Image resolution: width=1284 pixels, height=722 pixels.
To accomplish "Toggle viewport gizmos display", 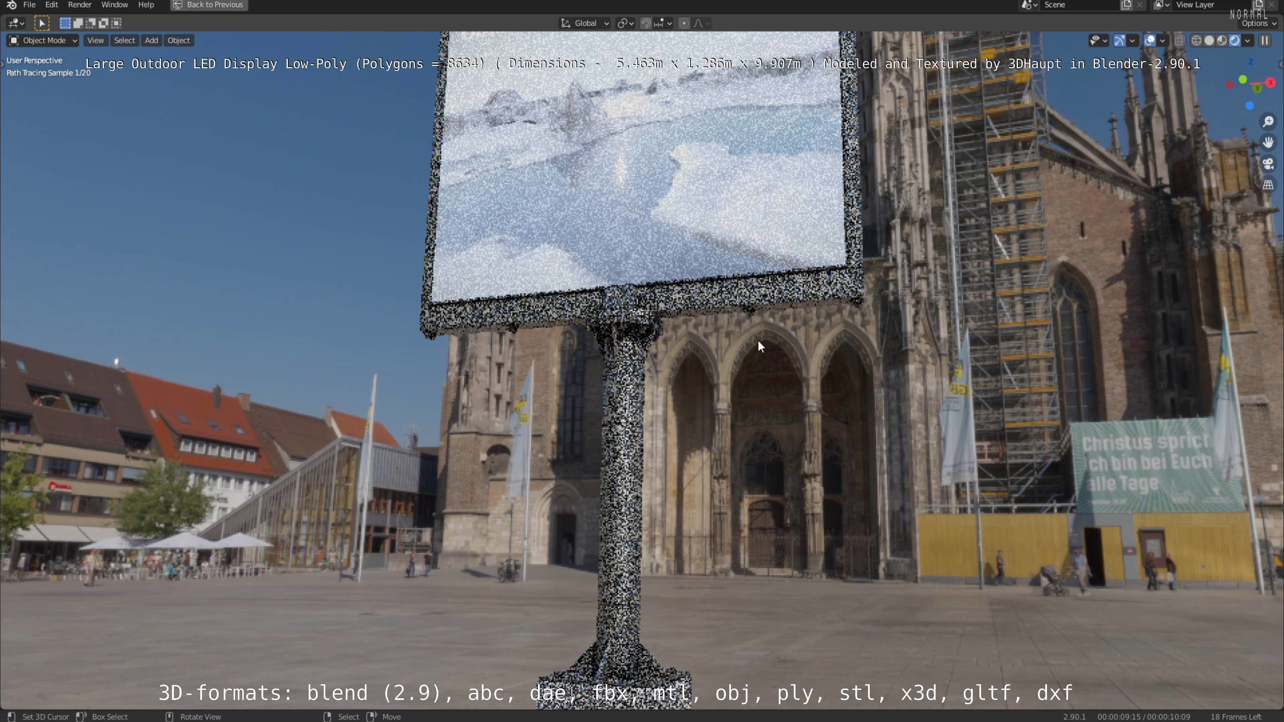I will click(x=1119, y=40).
